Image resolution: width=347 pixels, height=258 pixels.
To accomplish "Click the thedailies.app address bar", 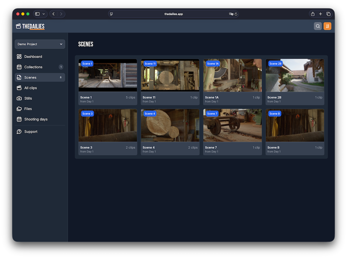I will [x=173, y=14].
